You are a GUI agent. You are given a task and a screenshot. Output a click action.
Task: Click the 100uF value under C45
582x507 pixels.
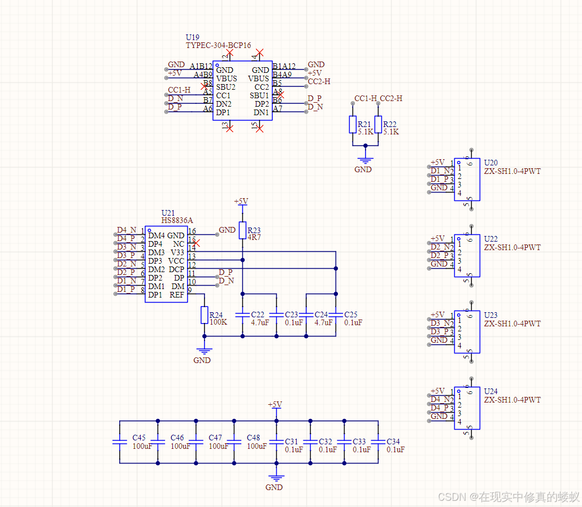pyautogui.click(x=142, y=446)
